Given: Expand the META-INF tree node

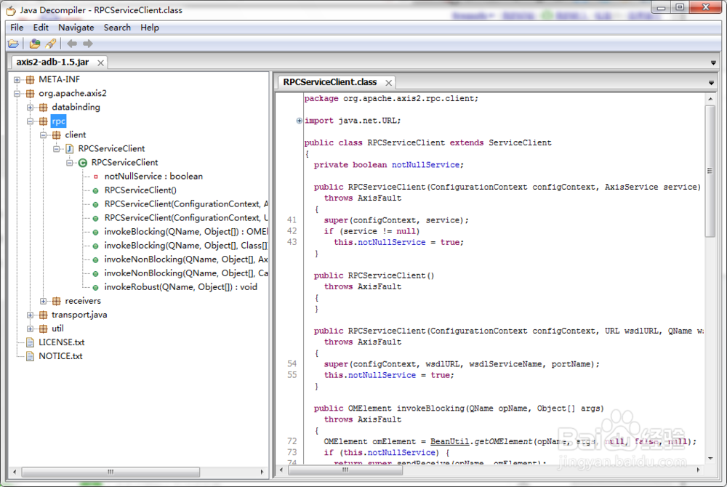Looking at the screenshot, I should 17,80.
